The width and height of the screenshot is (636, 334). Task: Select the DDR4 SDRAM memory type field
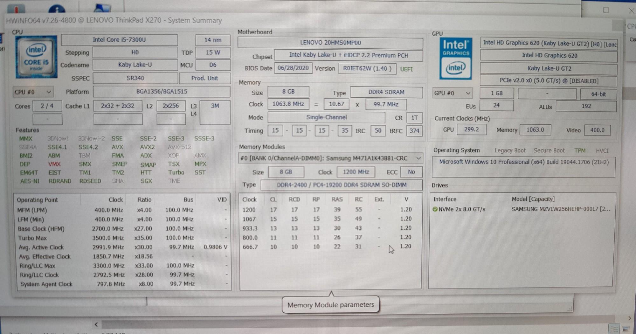click(386, 92)
